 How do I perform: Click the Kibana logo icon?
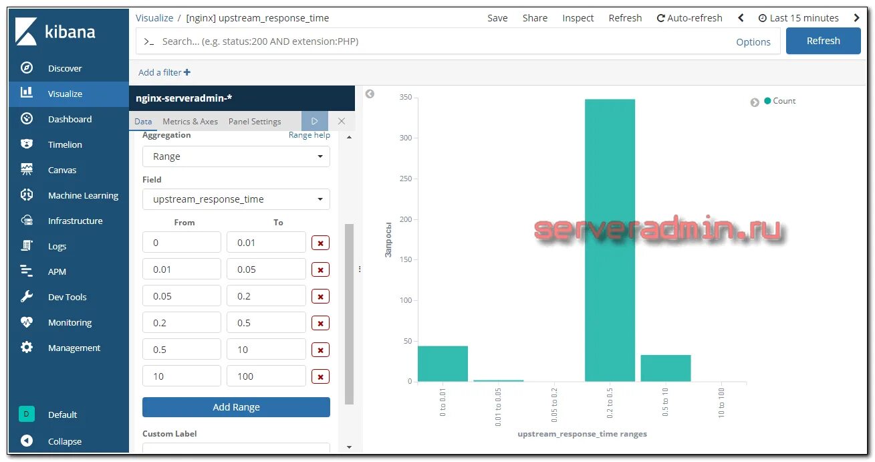click(26, 31)
